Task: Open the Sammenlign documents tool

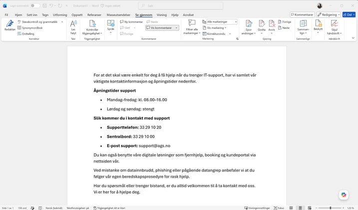Action: click(x=303, y=27)
